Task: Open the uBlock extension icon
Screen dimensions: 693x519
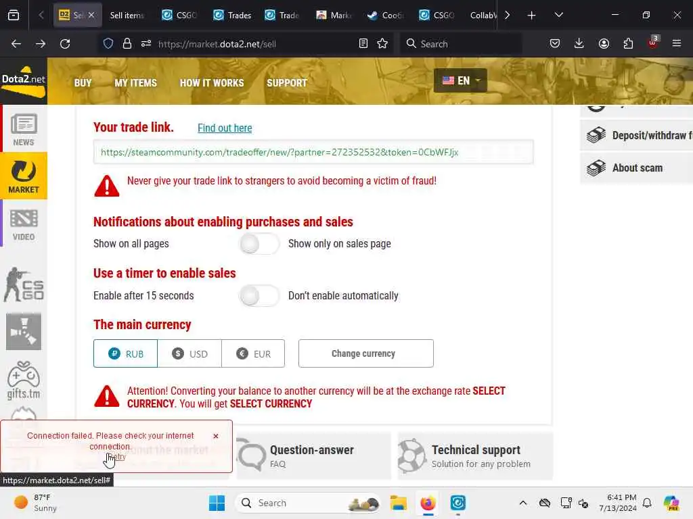Action: click(653, 43)
